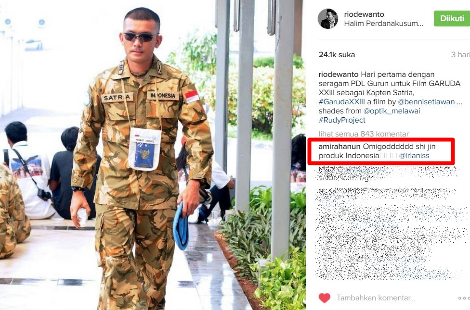
Task: Expand the truncated caption ellipsis
Action: point(459,102)
